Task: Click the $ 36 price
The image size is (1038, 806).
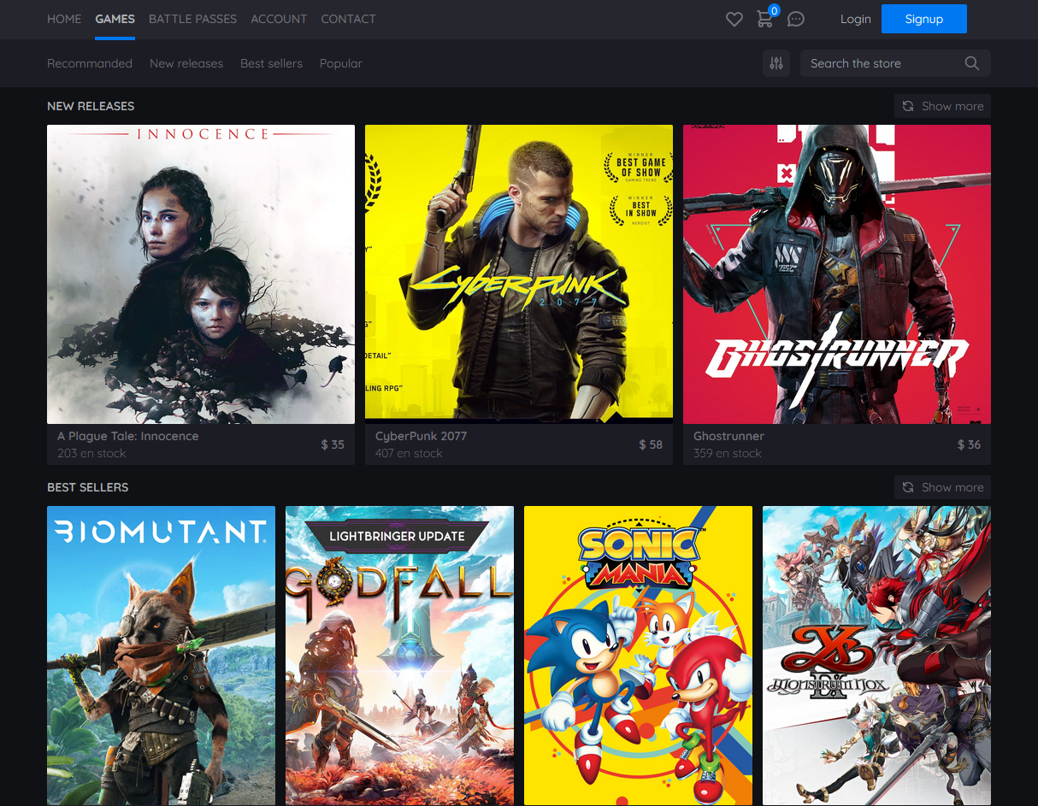Action: tap(969, 444)
